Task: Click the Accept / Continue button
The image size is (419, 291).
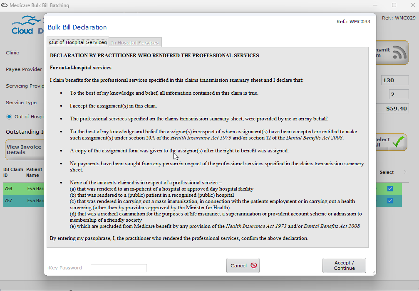Action: point(344,265)
